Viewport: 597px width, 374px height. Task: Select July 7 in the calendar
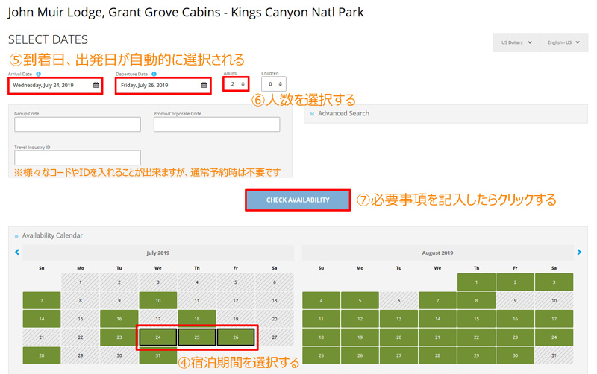coord(42,301)
